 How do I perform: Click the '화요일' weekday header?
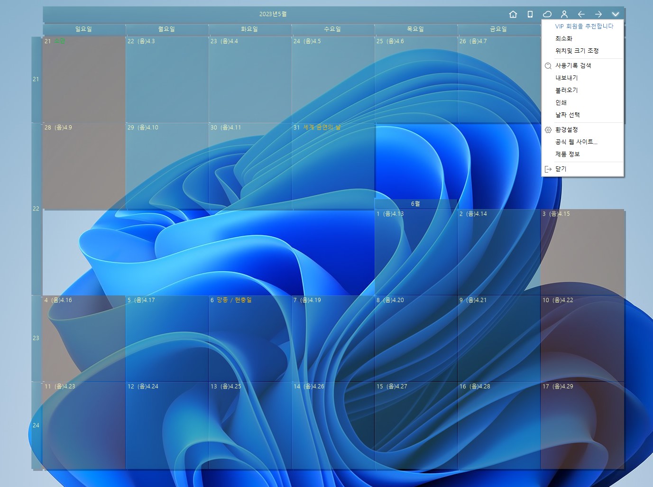(250, 29)
